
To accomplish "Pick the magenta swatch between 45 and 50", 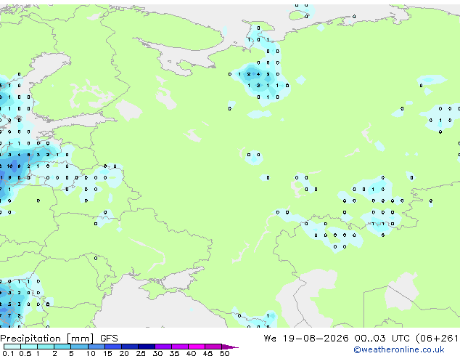I will [x=213, y=347].
